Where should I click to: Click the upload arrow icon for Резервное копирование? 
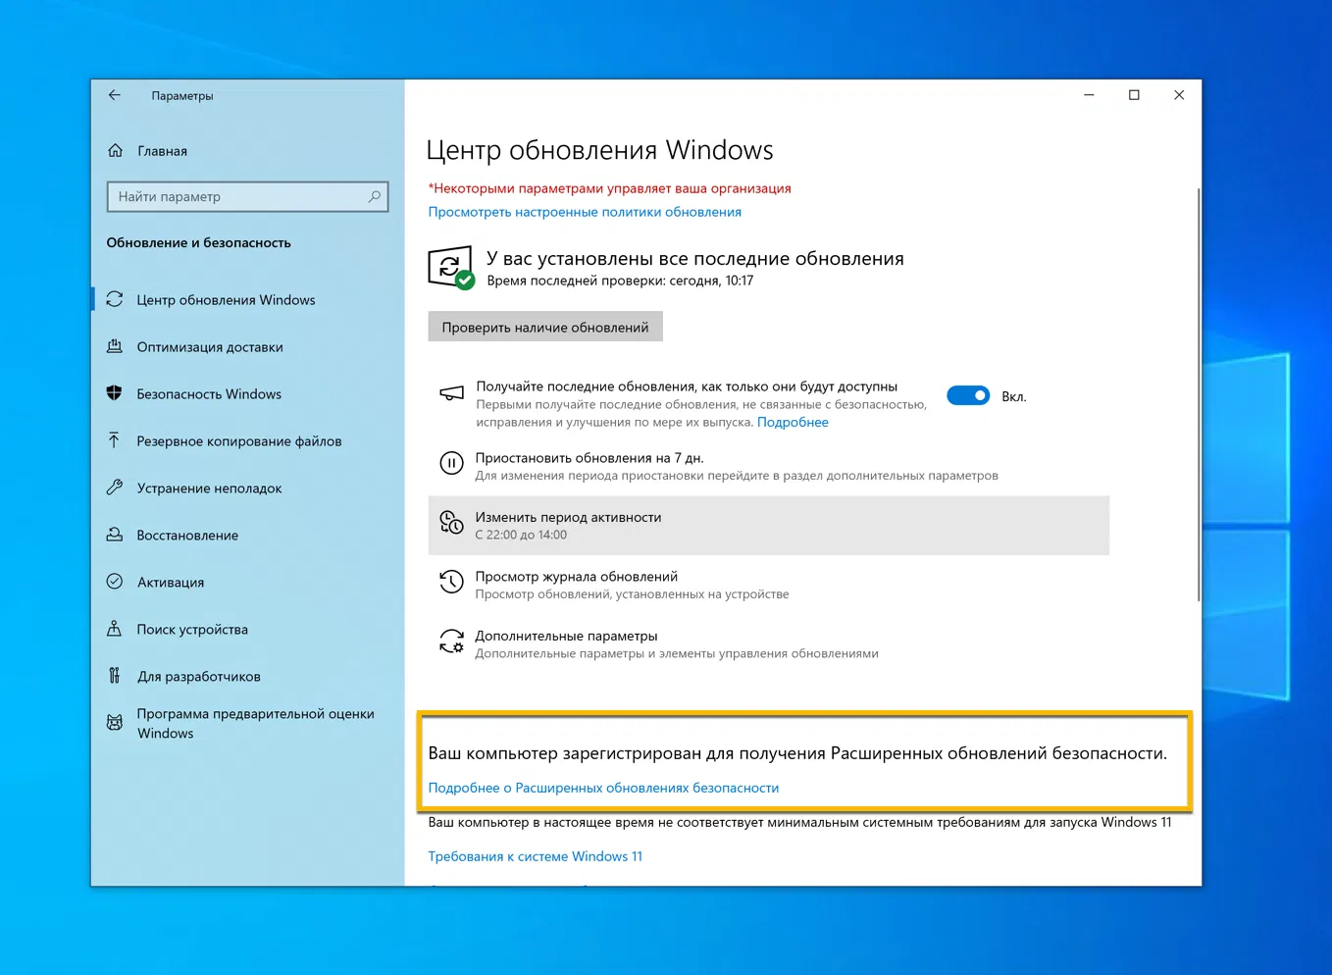click(x=115, y=440)
